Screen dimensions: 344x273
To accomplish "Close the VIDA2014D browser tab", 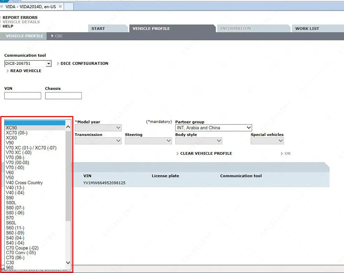I will 60,7.
